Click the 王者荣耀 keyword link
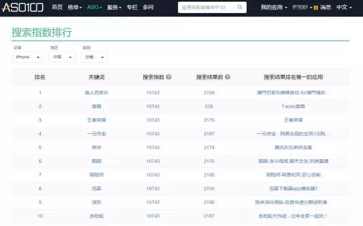Screen dimensions: 363x226 coord(96,120)
